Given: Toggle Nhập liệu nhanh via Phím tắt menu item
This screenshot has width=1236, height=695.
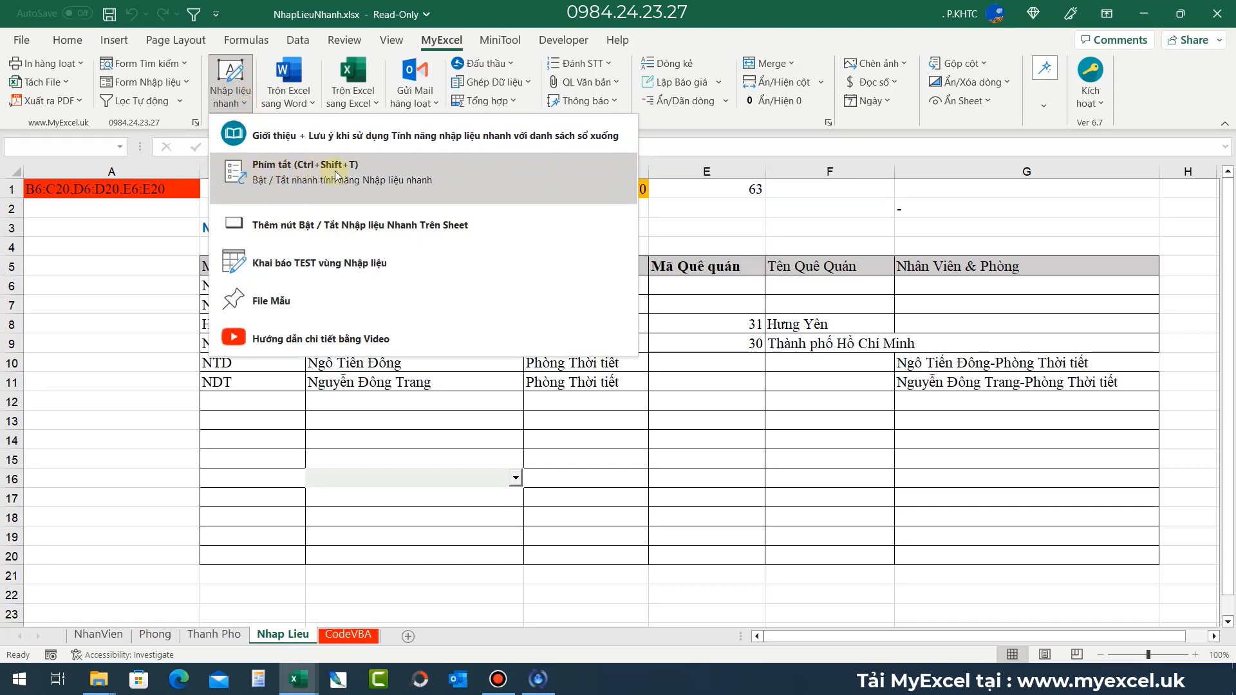Looking at the screenshot, I should coord(341,172).
